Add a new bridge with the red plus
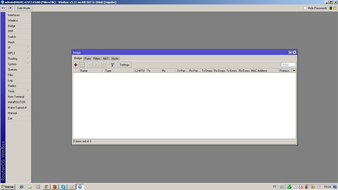This screenshot has width=338, height=190. point(76,65)
